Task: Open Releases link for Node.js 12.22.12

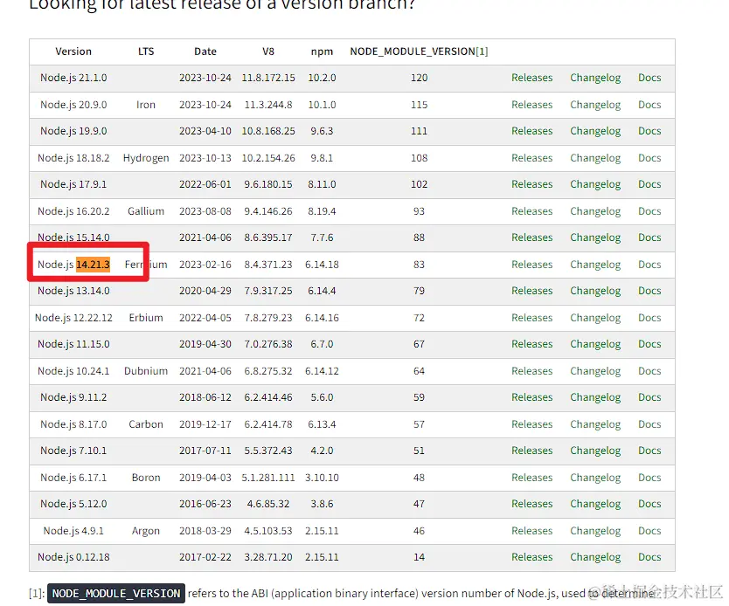Action: 531,318
